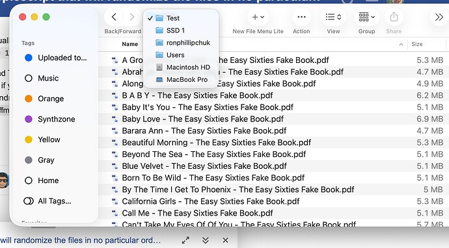Screen dimensions: 449x248
Task: Show more toolbar items chevron
Action: [x=439, y=17]
